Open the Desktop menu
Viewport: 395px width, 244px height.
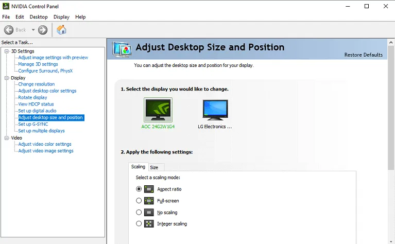point(39,17)
